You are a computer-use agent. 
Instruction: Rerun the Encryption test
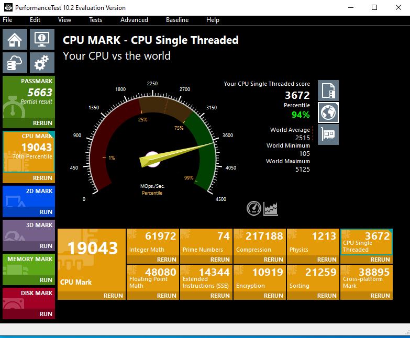point(259,296)
